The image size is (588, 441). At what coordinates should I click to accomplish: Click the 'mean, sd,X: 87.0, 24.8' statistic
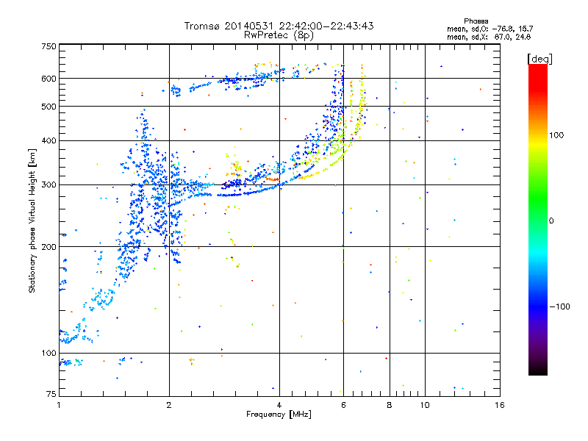tap(489, 37)
